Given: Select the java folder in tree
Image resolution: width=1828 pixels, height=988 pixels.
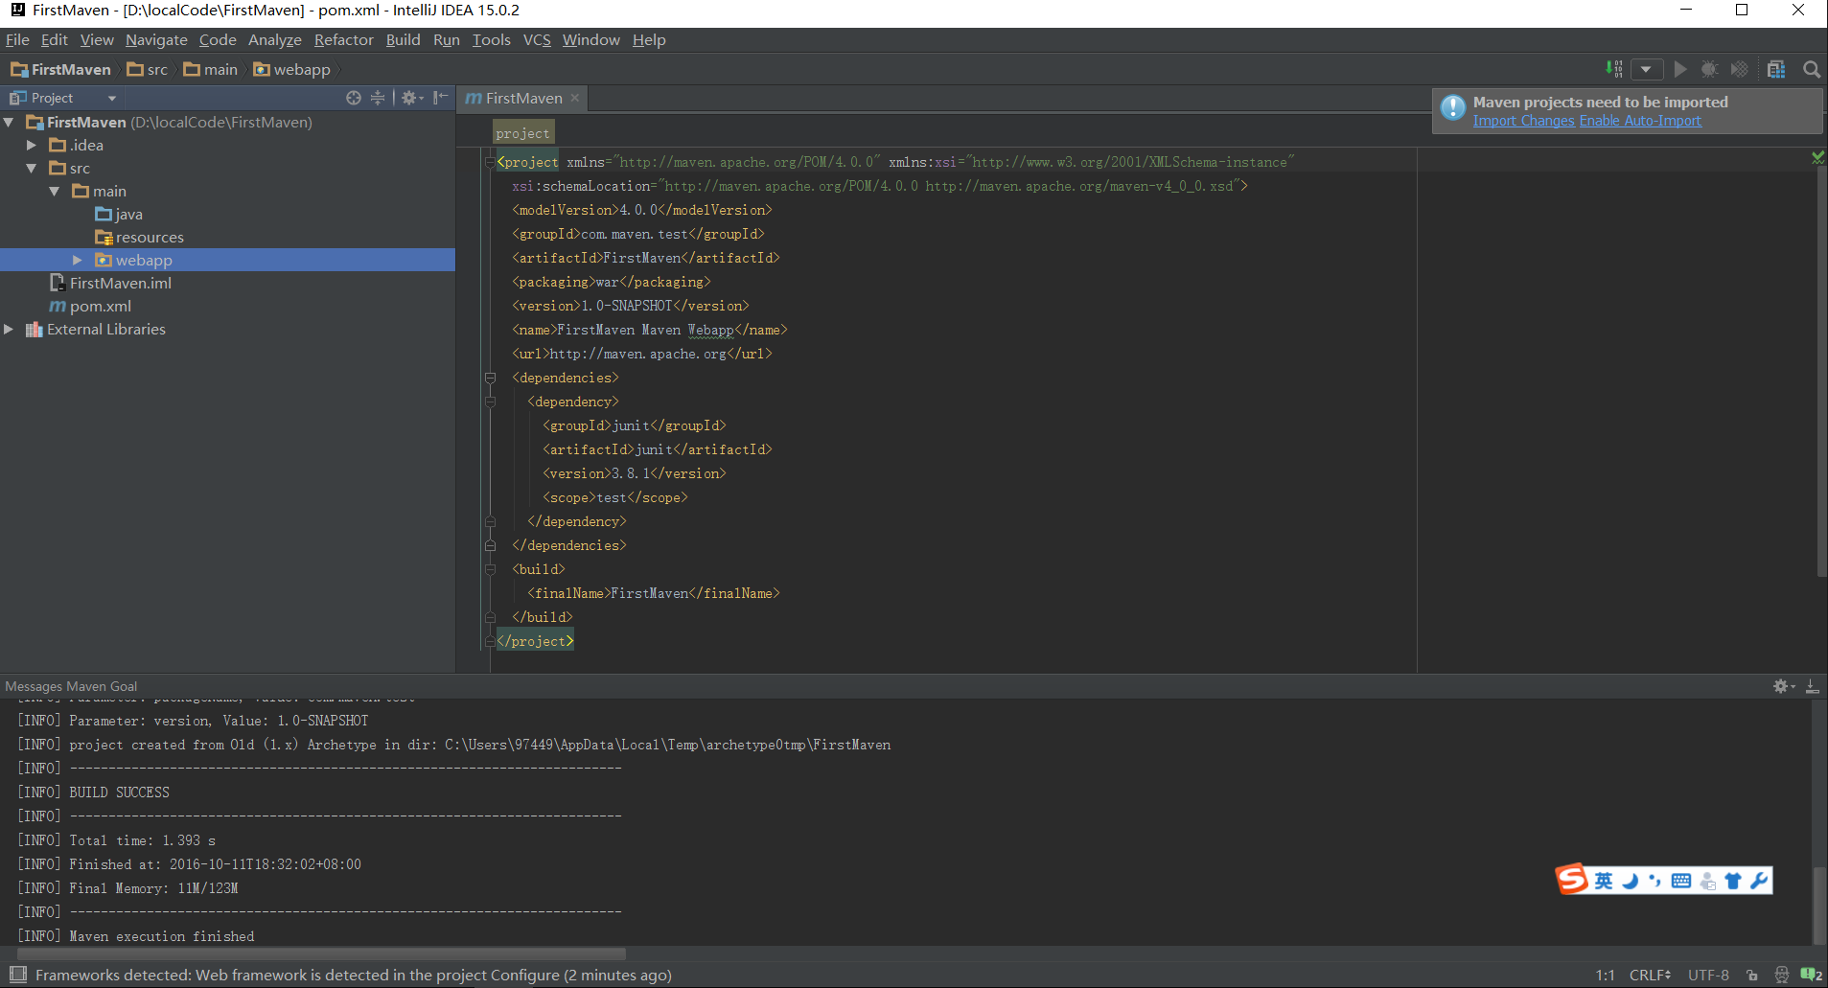Looking at the screenshot, I should pyautogui.click(x=120, y=215).
